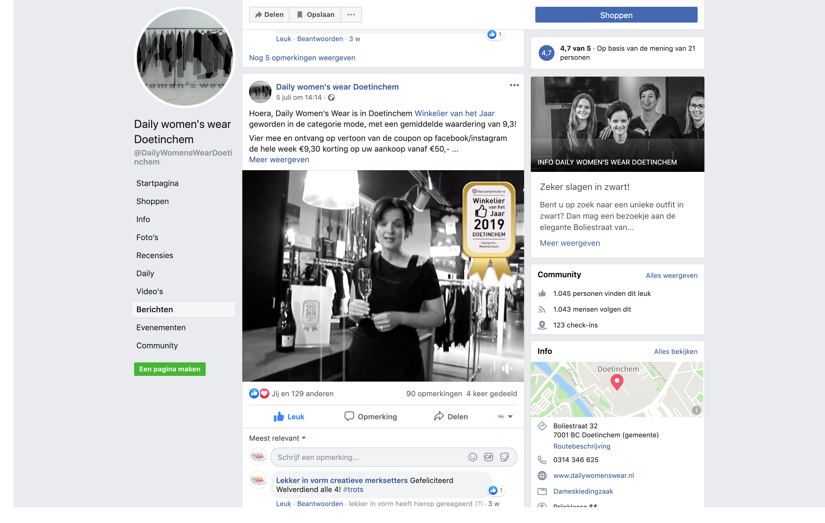
Task: Open the Shoppen sidebar tab
Action: point(152,201)
